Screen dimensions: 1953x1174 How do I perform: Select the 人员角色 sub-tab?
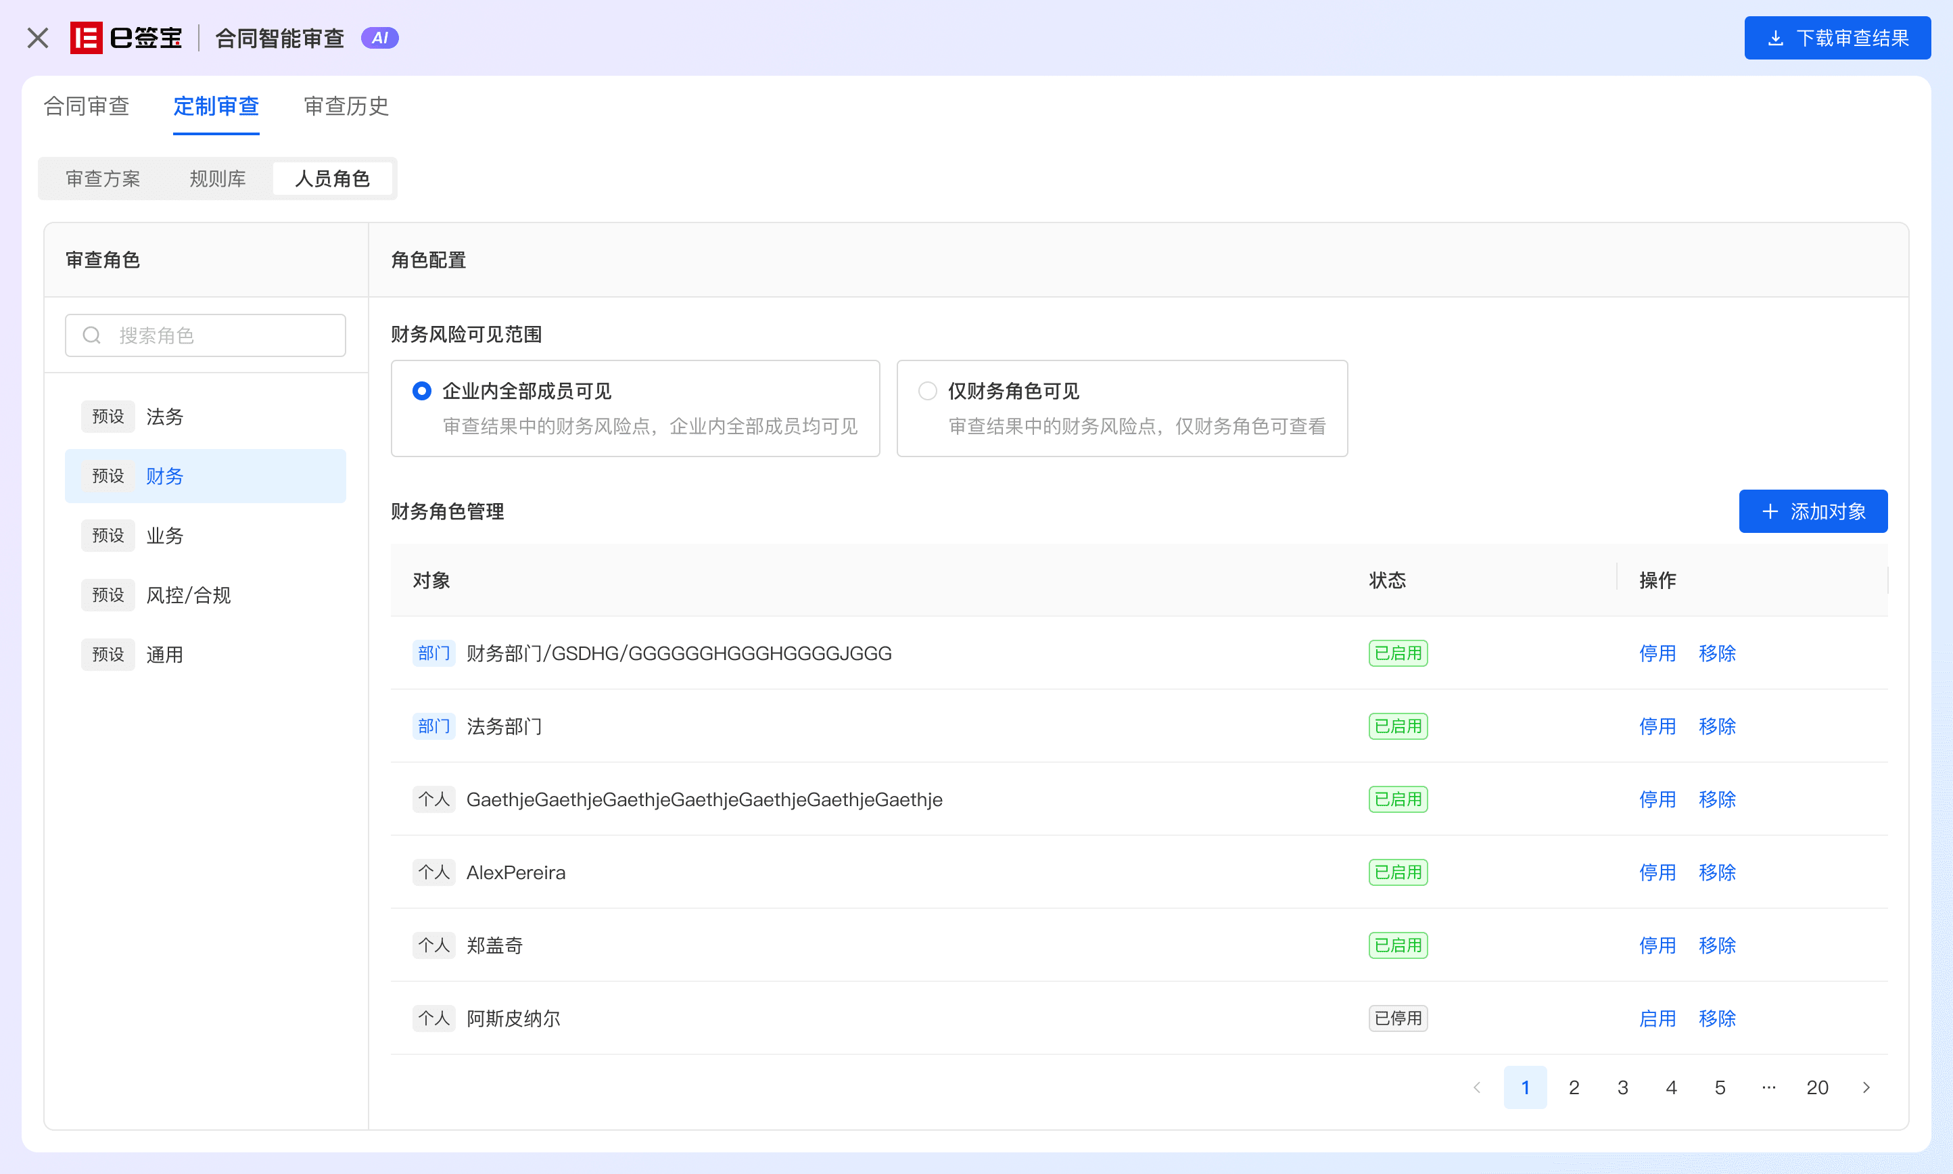(332, 179)
